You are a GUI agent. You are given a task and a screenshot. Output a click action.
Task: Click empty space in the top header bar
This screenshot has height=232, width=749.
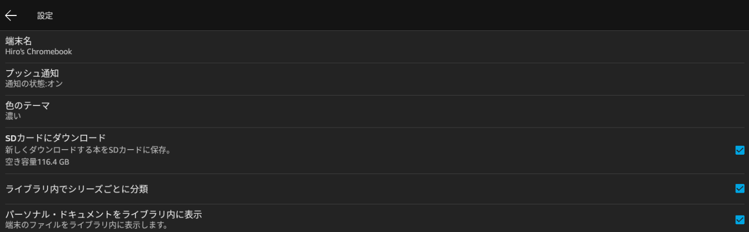coord(387,15)
